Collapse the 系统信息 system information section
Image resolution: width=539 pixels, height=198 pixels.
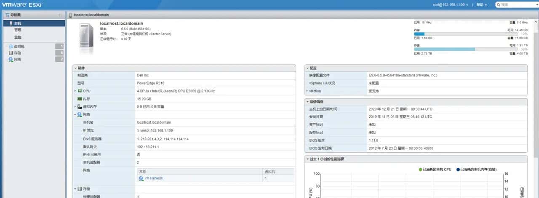307,102
